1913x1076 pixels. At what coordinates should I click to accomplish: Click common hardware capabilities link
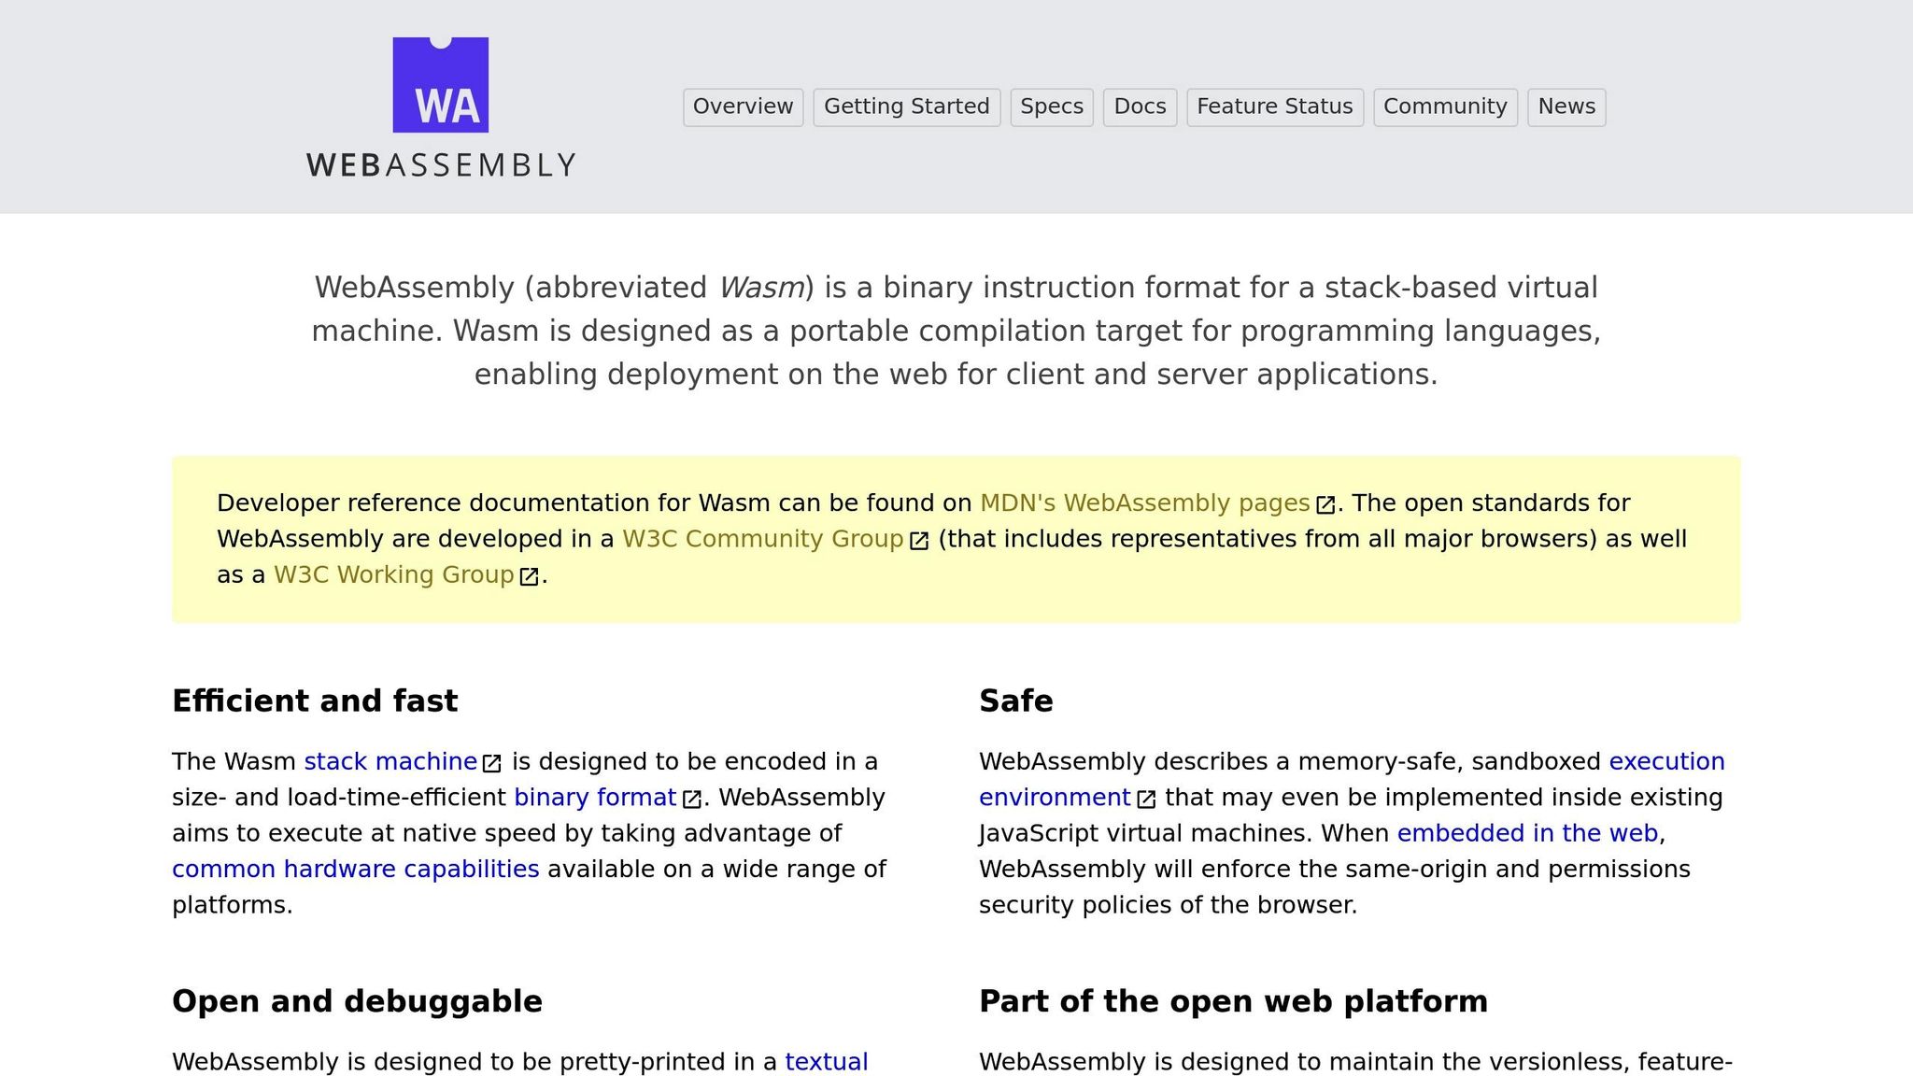coord(356,870)
